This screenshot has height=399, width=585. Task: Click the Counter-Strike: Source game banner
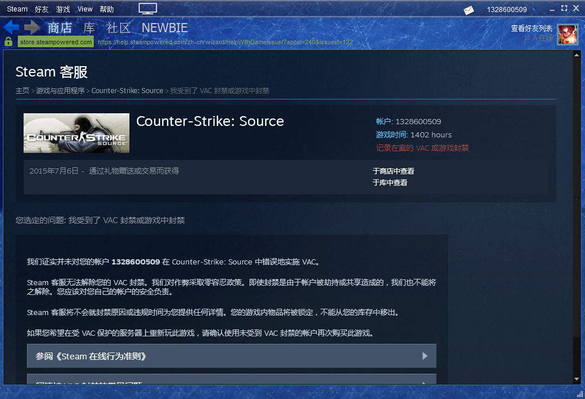(x=77, y=133)
